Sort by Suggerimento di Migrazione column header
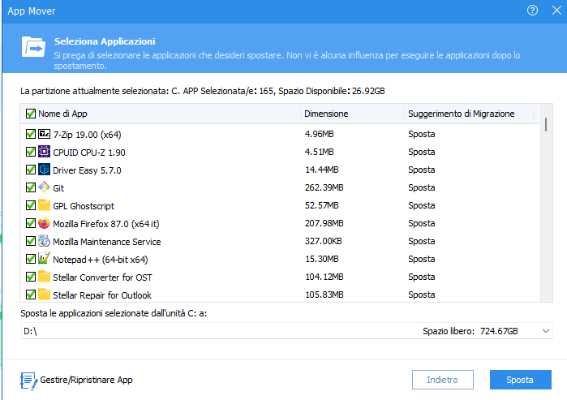567x400 pixels. (469, 114)
